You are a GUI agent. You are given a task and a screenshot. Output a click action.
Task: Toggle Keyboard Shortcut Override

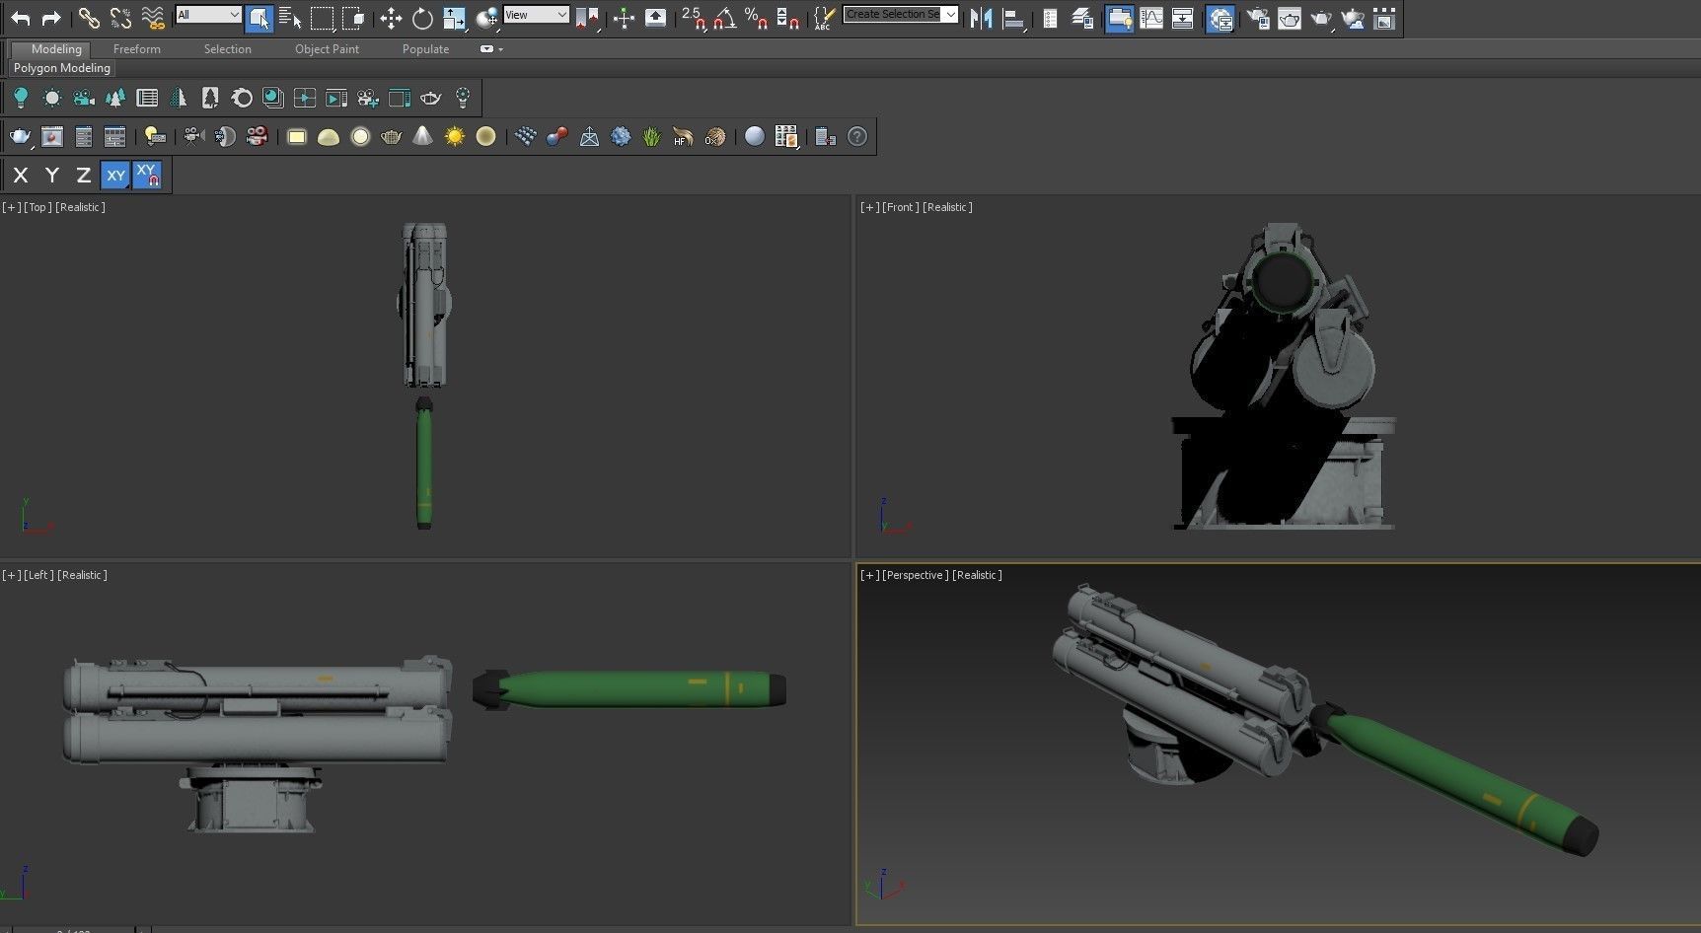[655, 18]
